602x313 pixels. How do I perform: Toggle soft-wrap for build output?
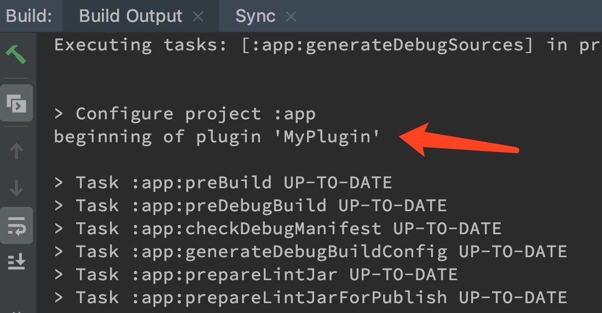pos(16,225)
